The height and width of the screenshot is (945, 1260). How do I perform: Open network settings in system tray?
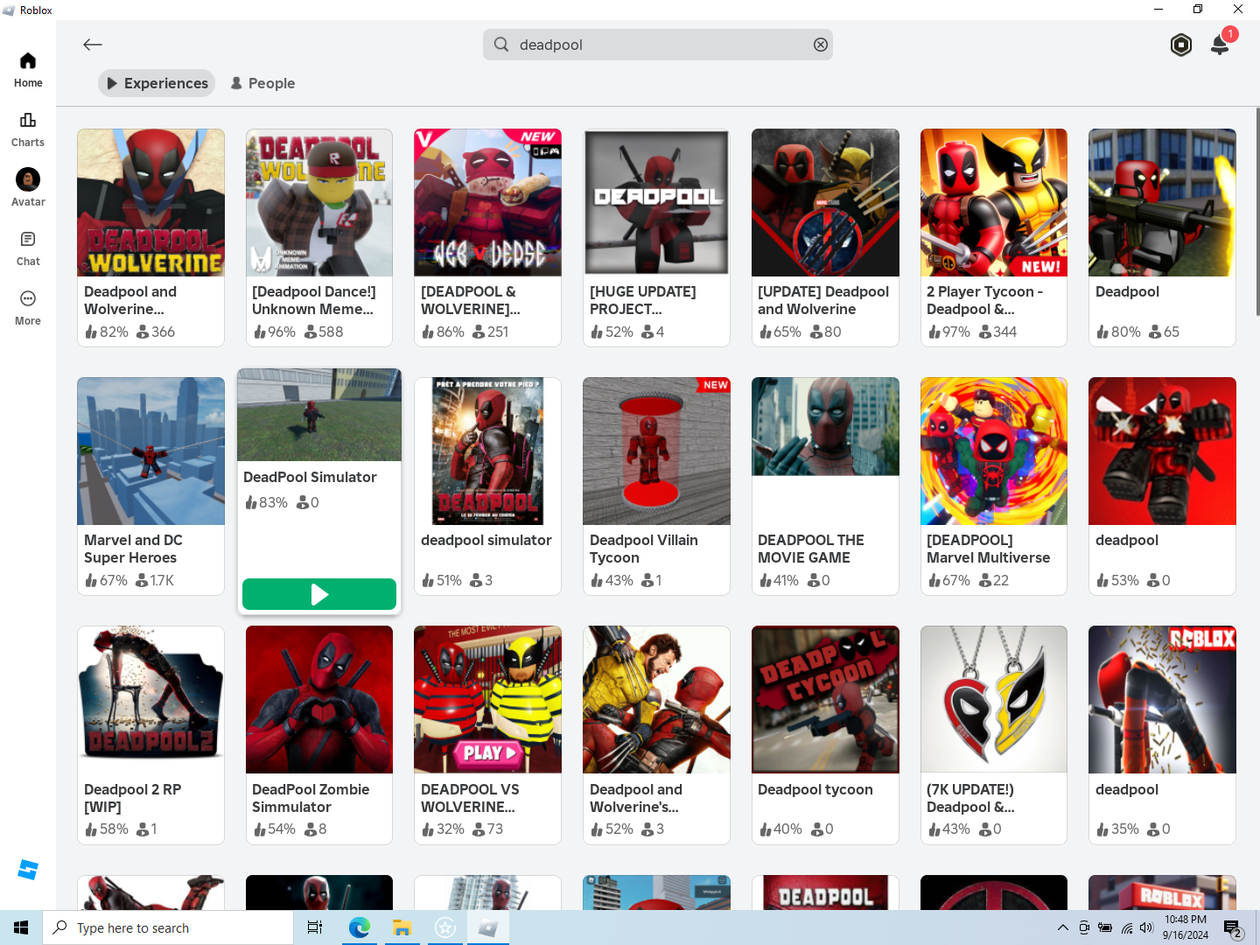point(1127,927)
